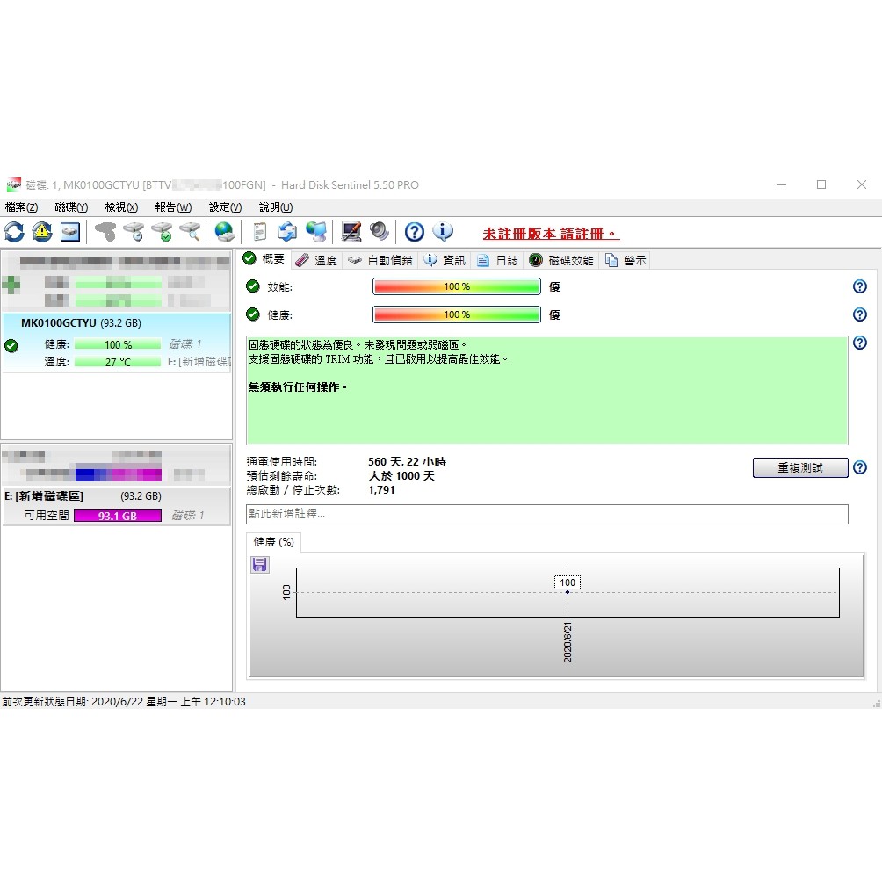Switch to the 磁碟效能 tab
This screenshot has height=882, width=882.
click(x=562, y=260)
